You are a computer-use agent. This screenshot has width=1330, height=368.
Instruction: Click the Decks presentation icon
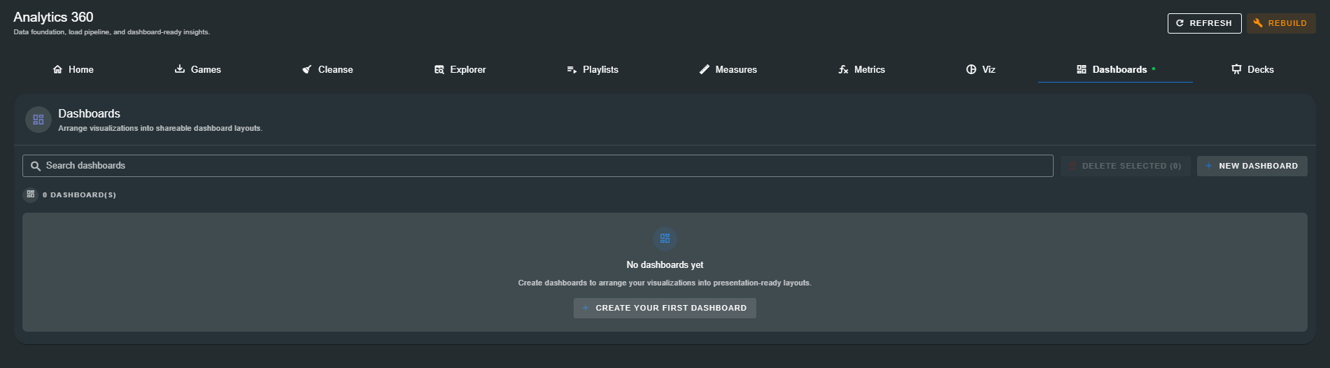pyautogui.click(x=1236, y=69)
